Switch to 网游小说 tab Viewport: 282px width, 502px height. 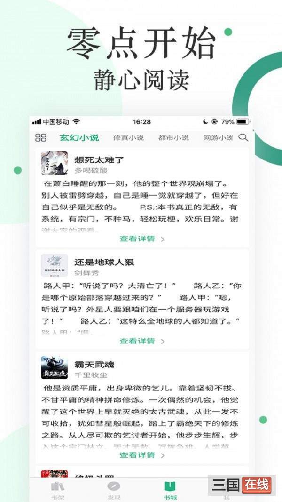click(x=218, y=138)
